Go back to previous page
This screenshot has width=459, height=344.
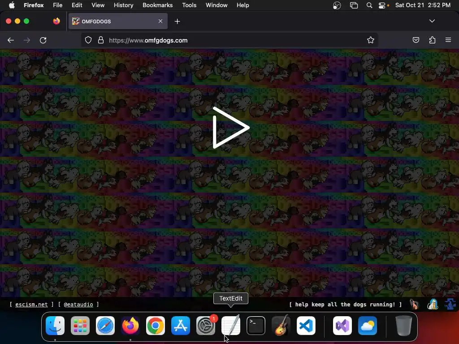coord(11,40)
